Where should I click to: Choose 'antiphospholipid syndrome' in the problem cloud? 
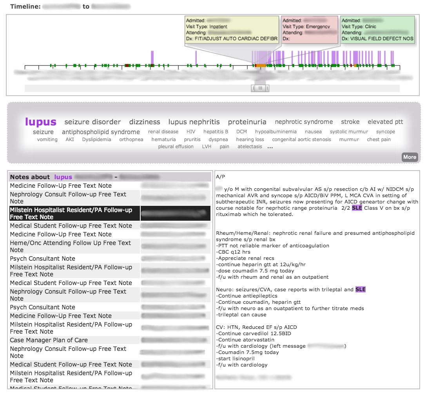(x=101, y=132)
